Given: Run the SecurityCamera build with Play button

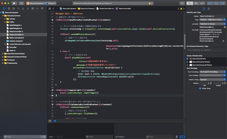Looking at the screenshot, I should click(x=14, y=3).
